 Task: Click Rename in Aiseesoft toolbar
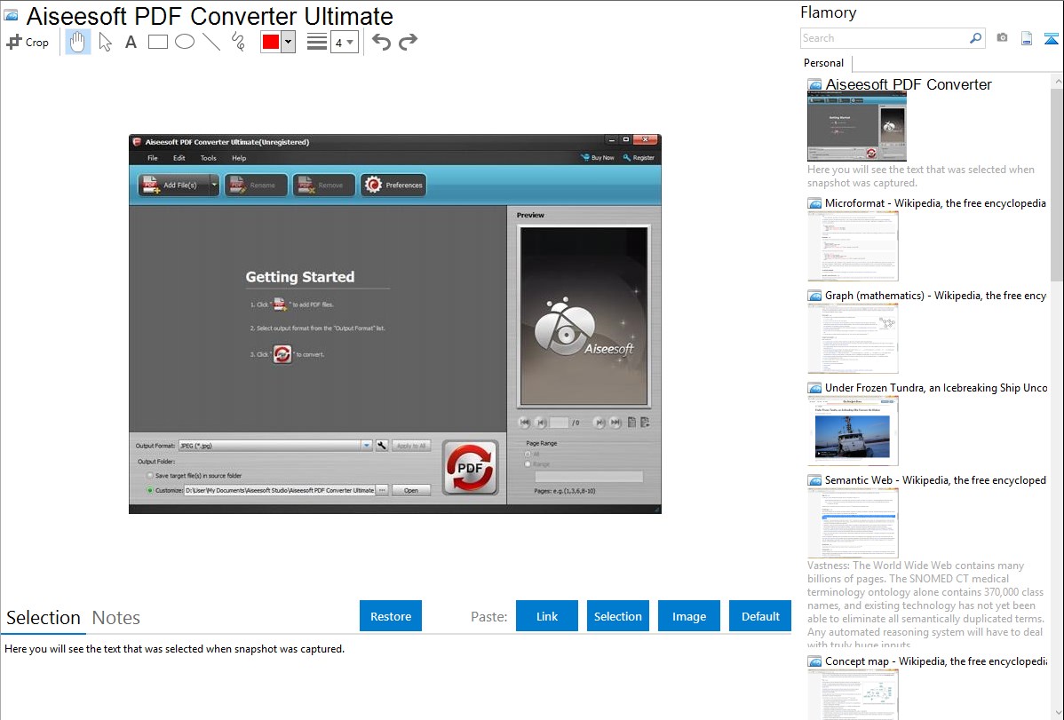(x=256, y=185)
